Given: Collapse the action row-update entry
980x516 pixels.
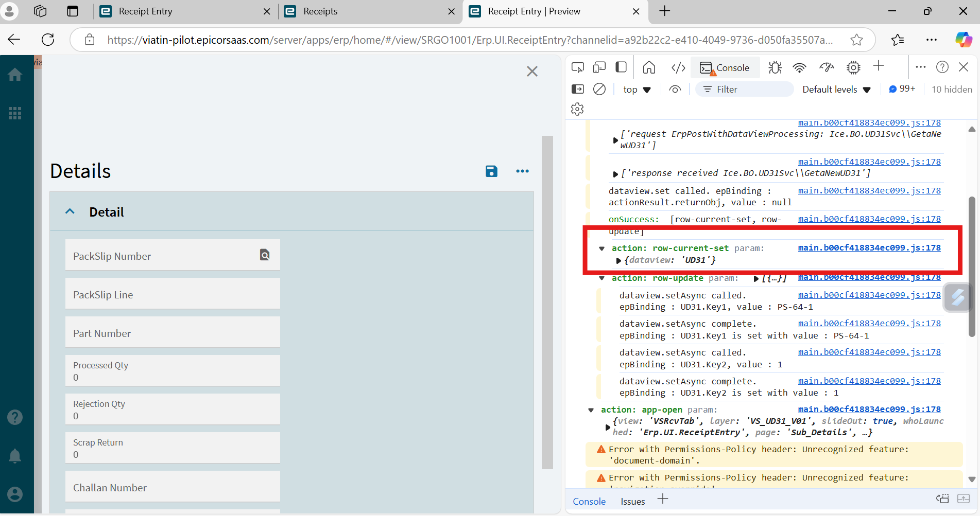Looking at the screenshot, I should click(x=601, y=278).
